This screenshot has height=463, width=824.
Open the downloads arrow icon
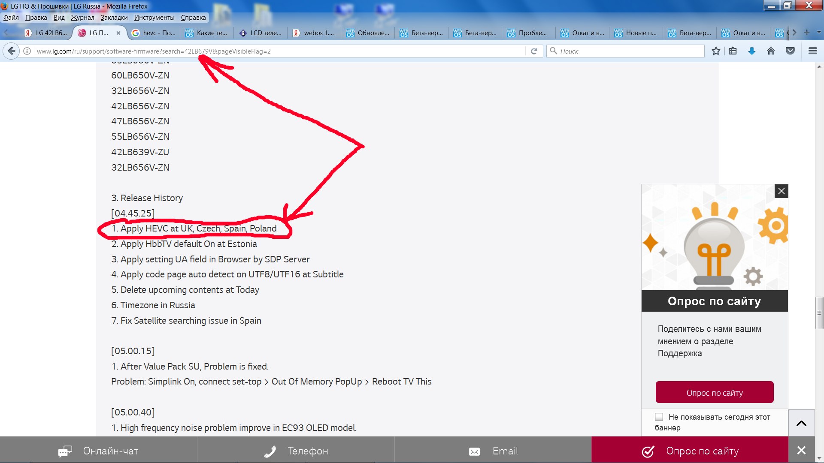(x=752, y=51)
